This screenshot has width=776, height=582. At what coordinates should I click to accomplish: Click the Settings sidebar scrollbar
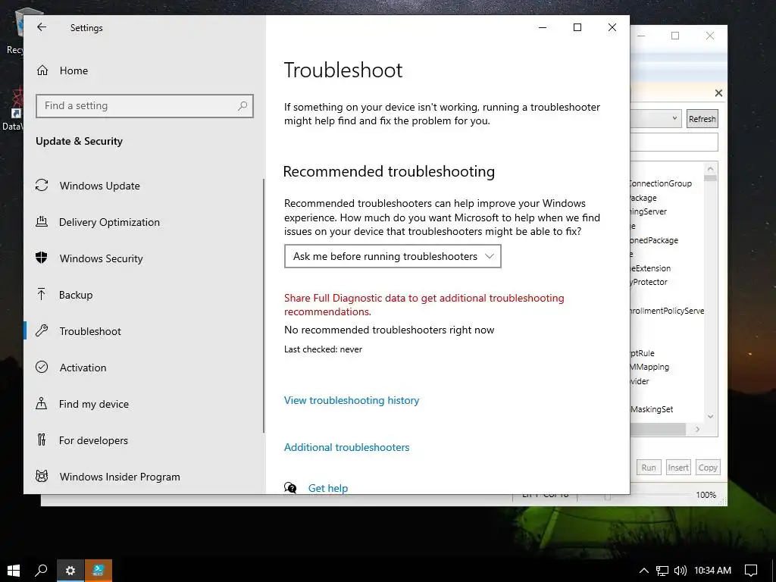coord(264,305)
